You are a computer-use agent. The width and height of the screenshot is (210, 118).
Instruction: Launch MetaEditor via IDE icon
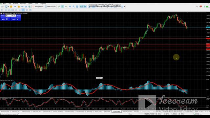pos(15,7)
